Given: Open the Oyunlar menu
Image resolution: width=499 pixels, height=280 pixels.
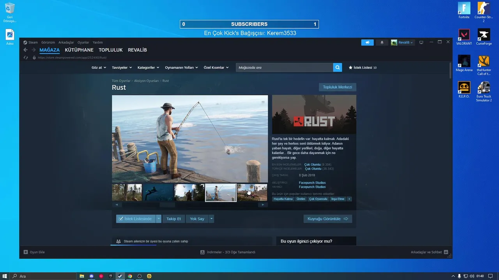Looking at the screenshot, I should click(83, 42).
